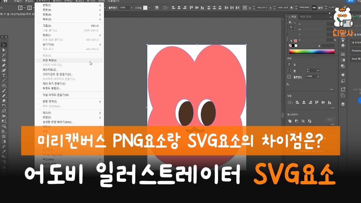Select the Pen tool
The height and width of the screenshot is (203, 361).
click(4, 65)
